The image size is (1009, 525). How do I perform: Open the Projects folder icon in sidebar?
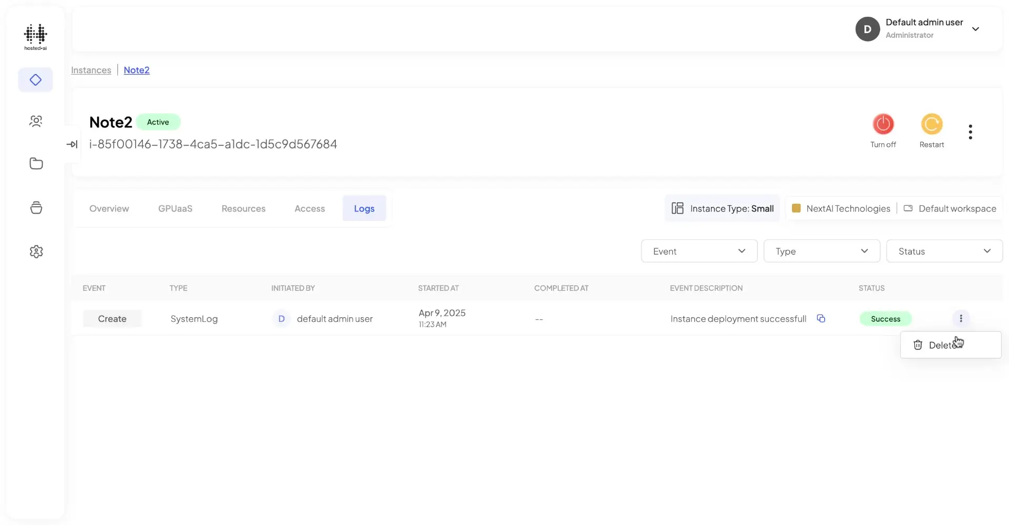coord(35,163)
